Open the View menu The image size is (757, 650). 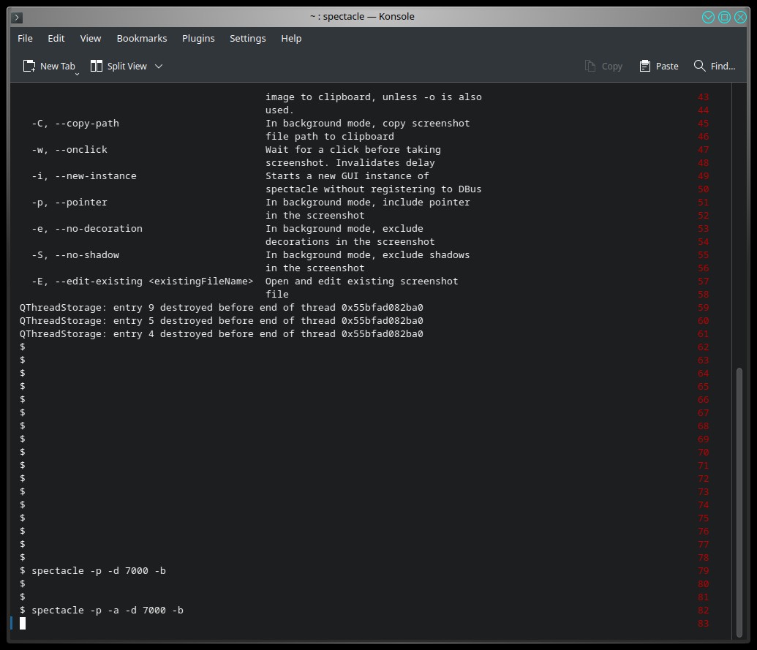point(90,39)
